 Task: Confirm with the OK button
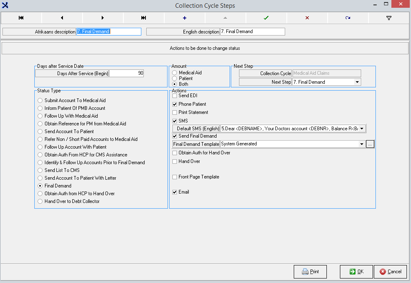[356, 272]
